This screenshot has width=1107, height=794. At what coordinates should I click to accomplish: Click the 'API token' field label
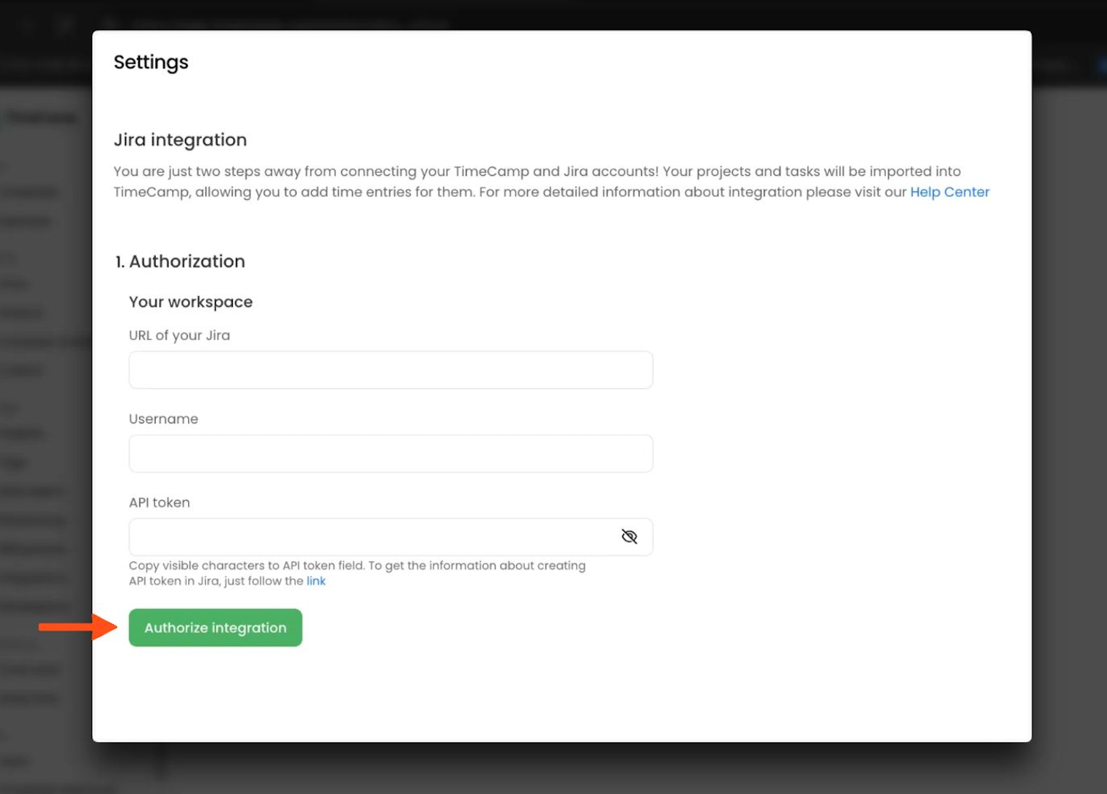pos(159,502)
